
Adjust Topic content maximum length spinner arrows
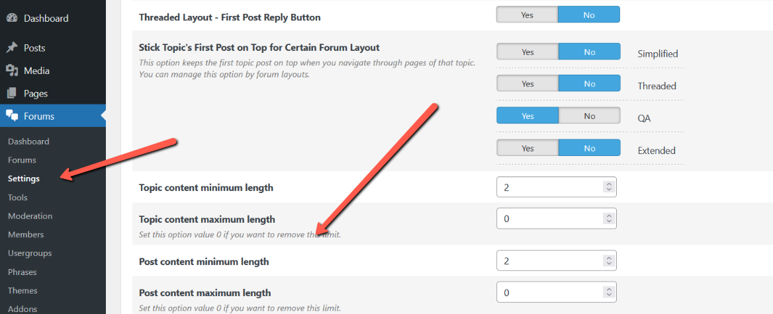click(x=608, y=219)
